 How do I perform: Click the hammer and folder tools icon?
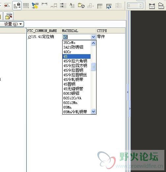point(9,16)
